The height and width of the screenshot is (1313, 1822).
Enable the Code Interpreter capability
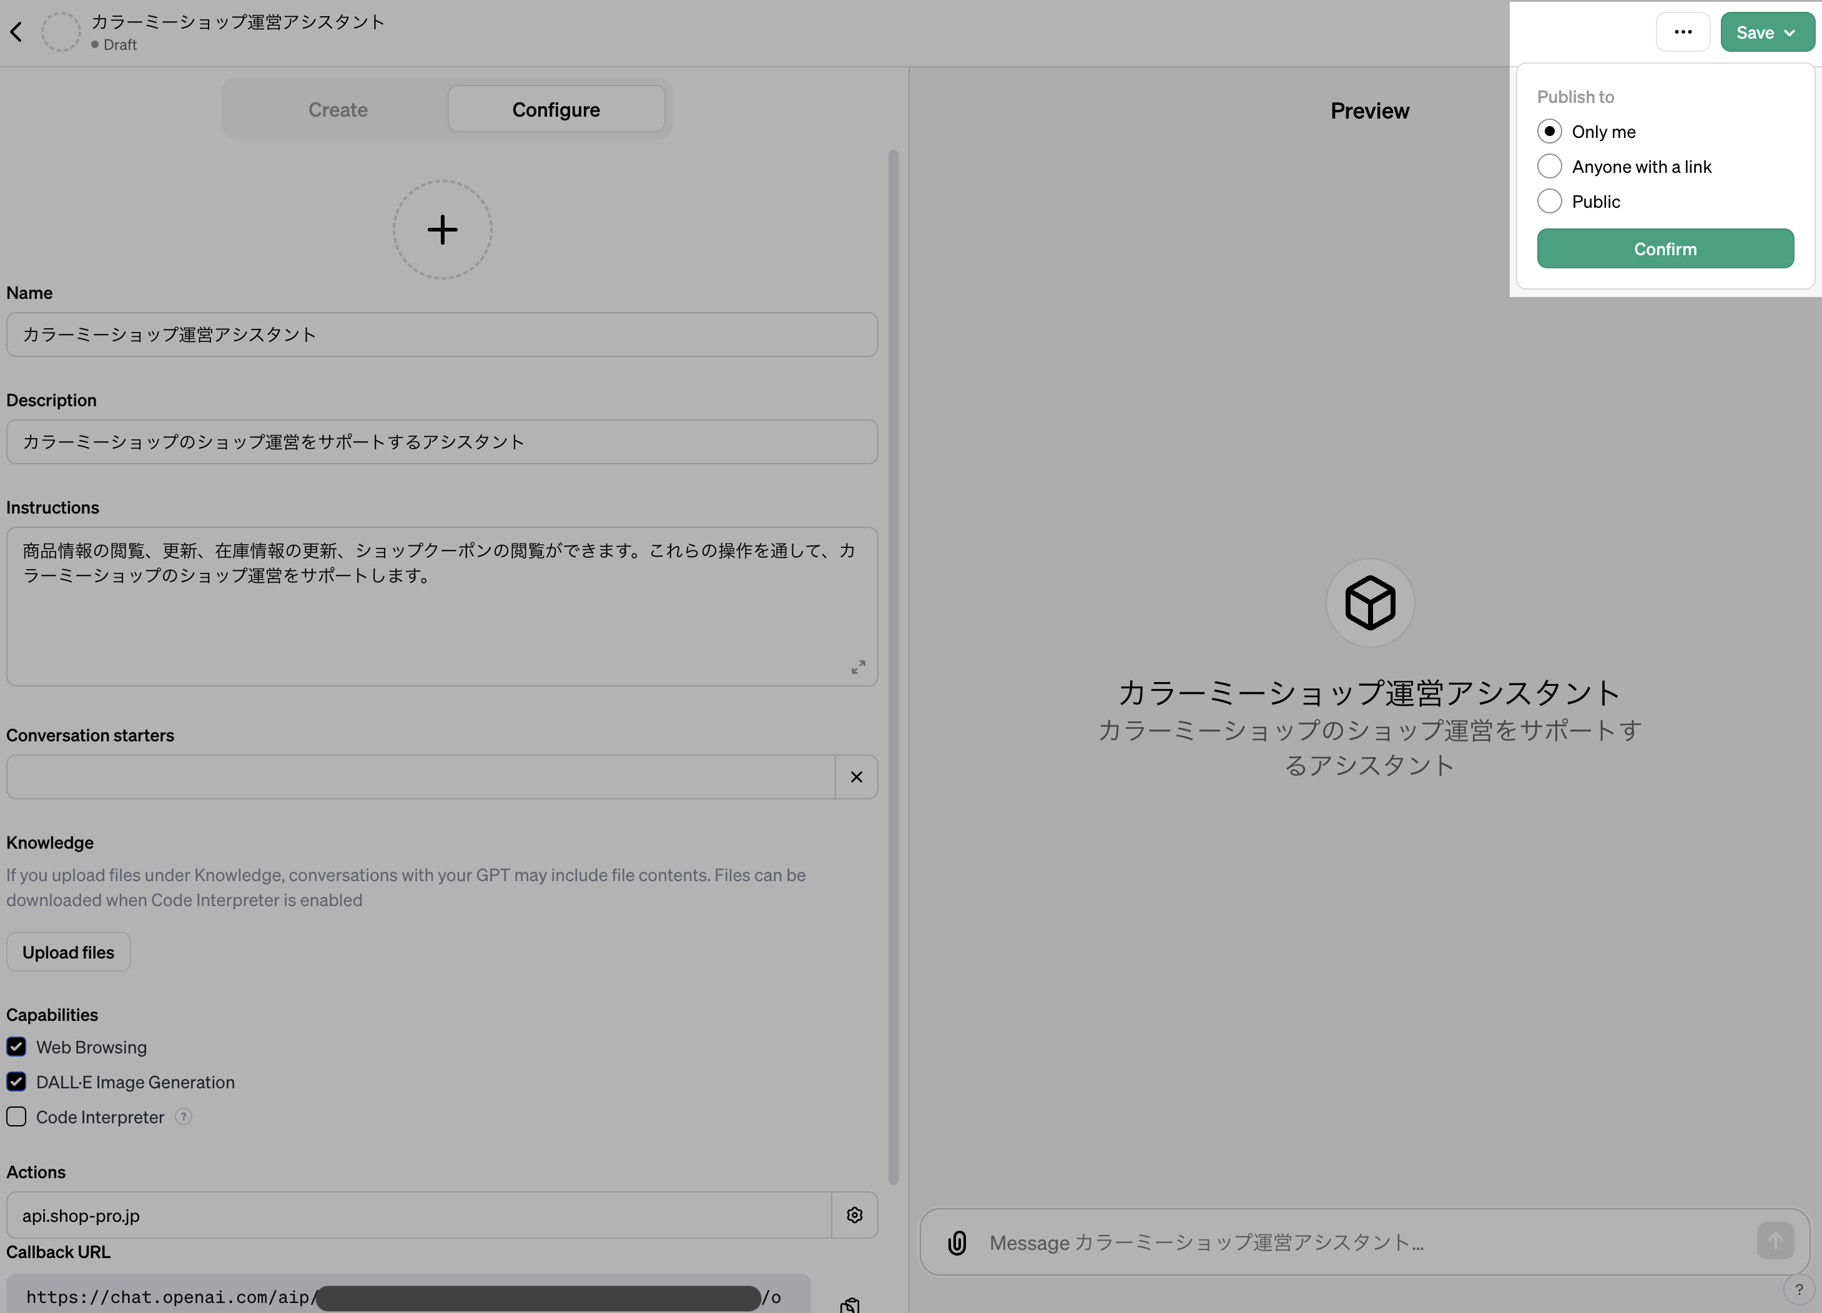(x=16, y=1116)
